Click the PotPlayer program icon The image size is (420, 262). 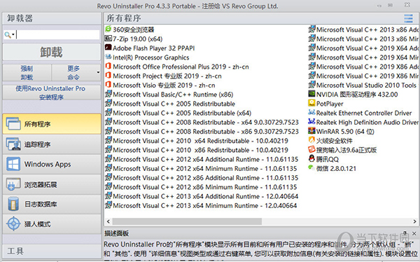[x=311, y=103]
